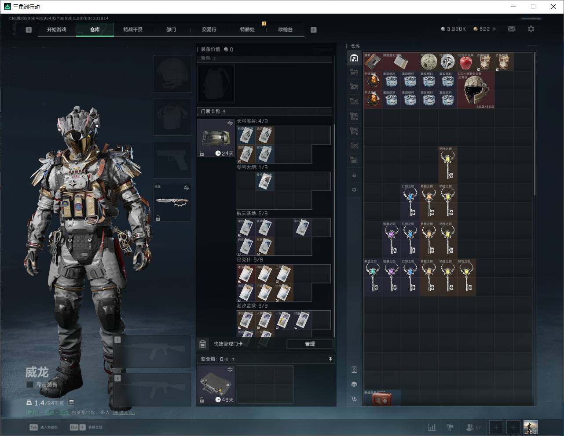Click the swap icon on the keycard case
This screenshot has height=436, width=564.
(x=230, y=124)
